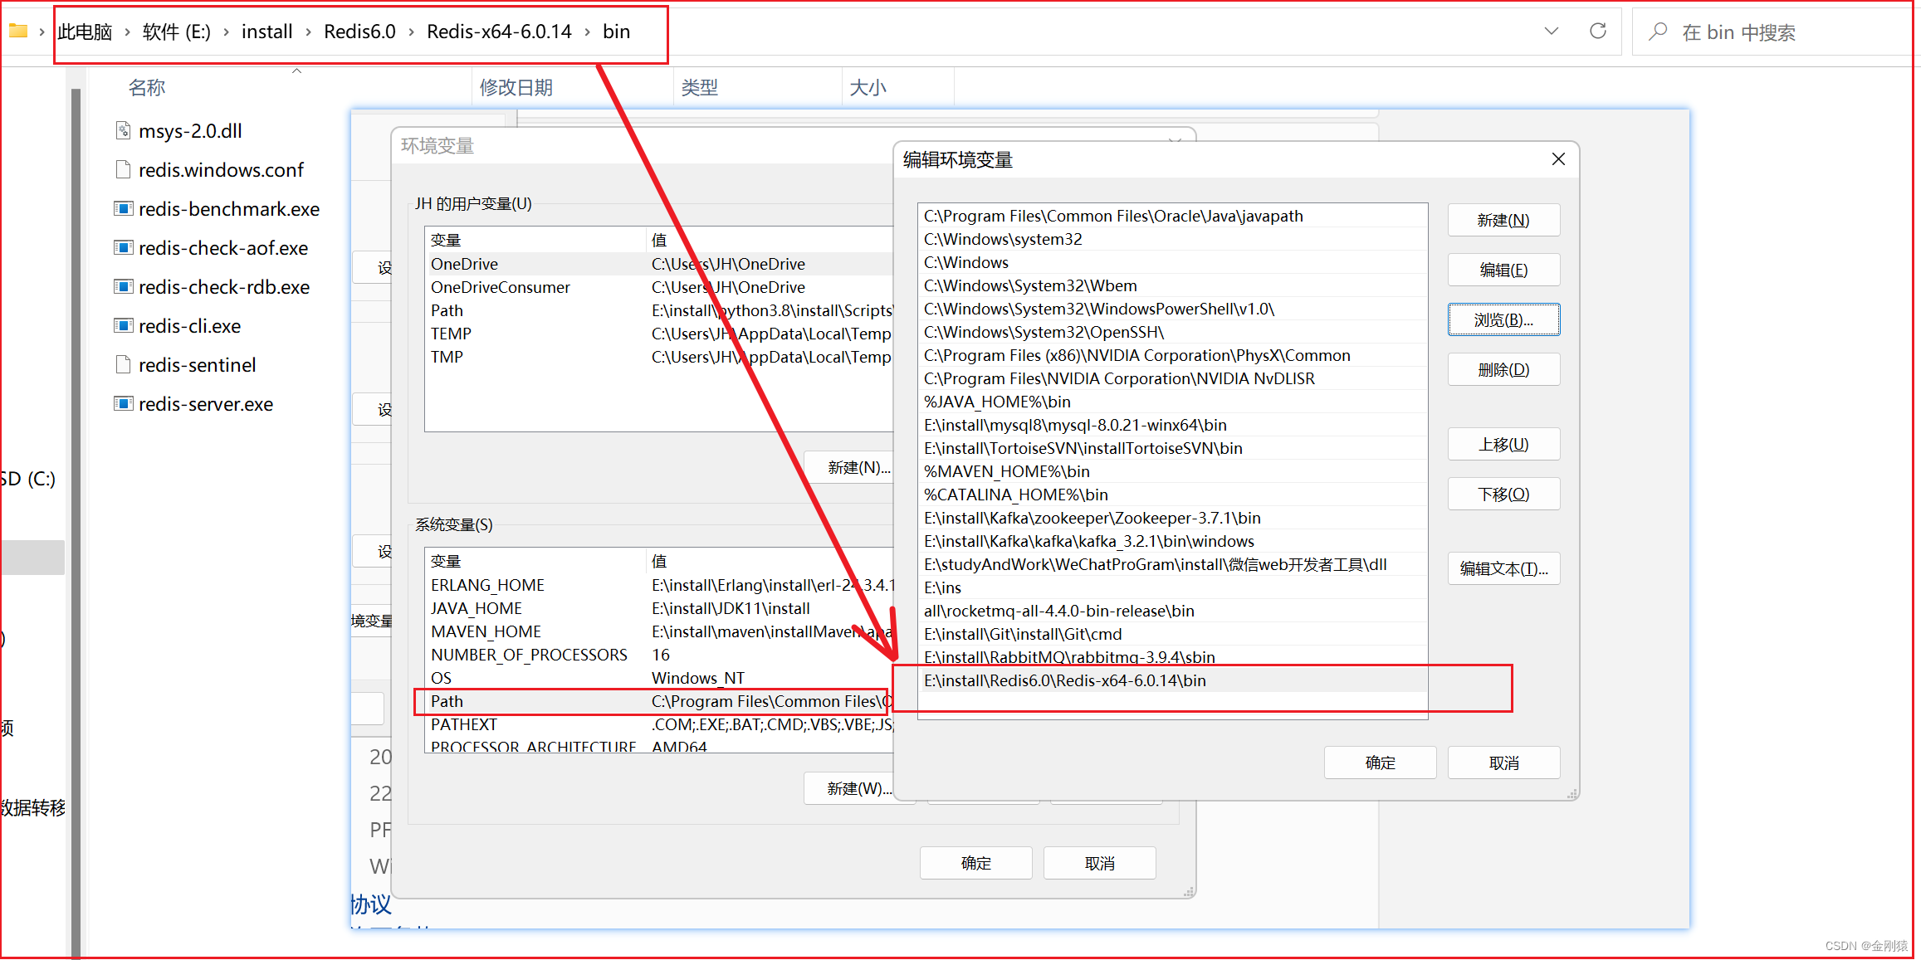Viewport: 1921px width, 960px height.
Task: Select the PATHEXT system variable row
Action: 660,724
